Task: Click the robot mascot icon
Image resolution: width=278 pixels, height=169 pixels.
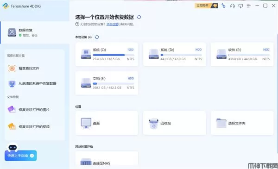Action: click(13, 147)
